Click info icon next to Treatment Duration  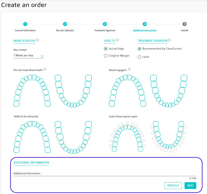click(170, 40)
